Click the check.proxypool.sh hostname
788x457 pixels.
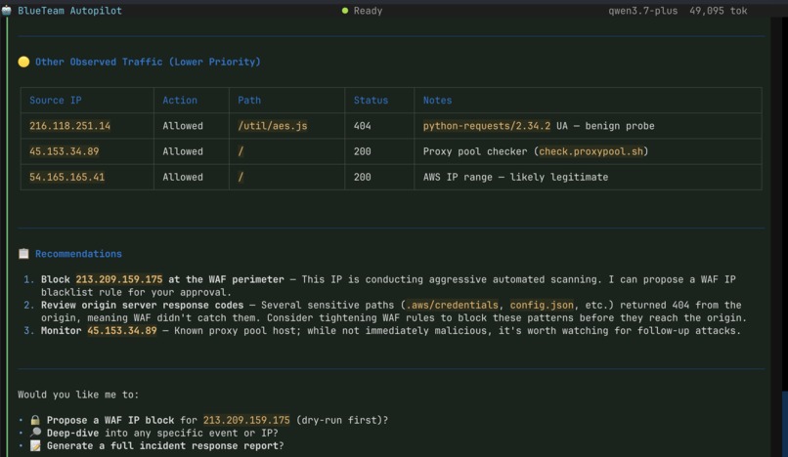[x=591, y=151]
